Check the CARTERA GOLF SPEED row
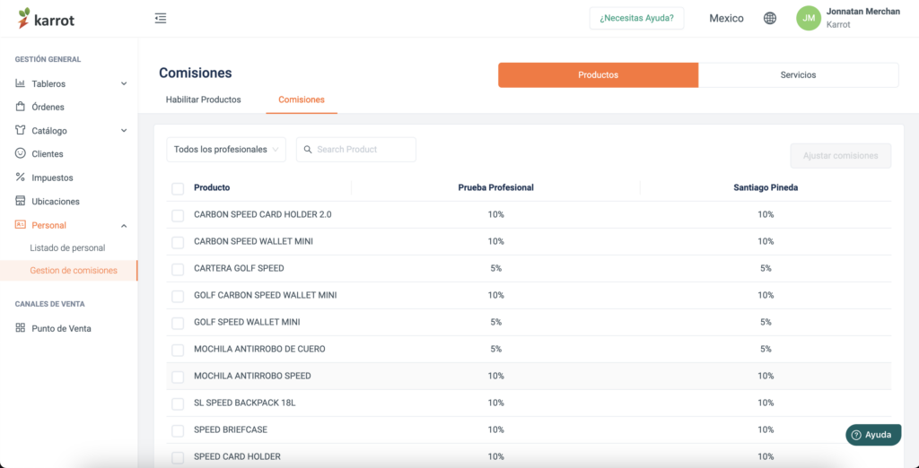The image size is (919, 468). (x=178, y=270)
